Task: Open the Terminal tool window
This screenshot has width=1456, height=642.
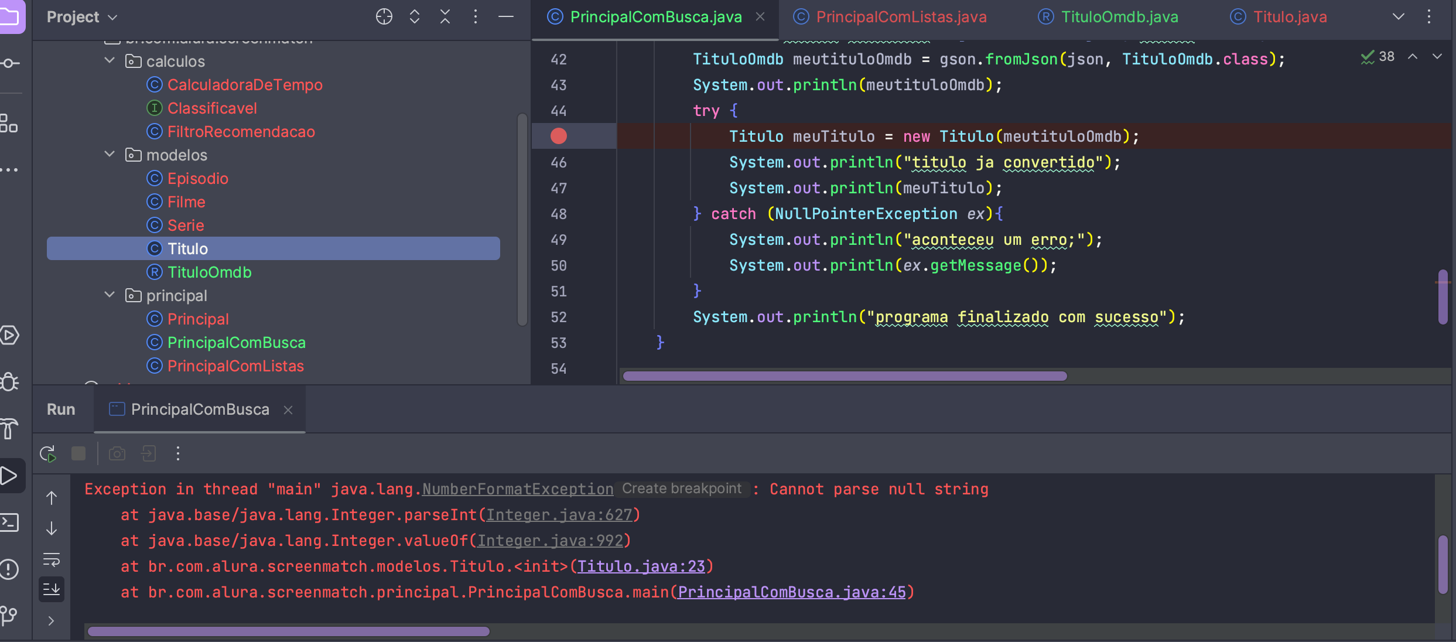Action: tap(9, 523)
